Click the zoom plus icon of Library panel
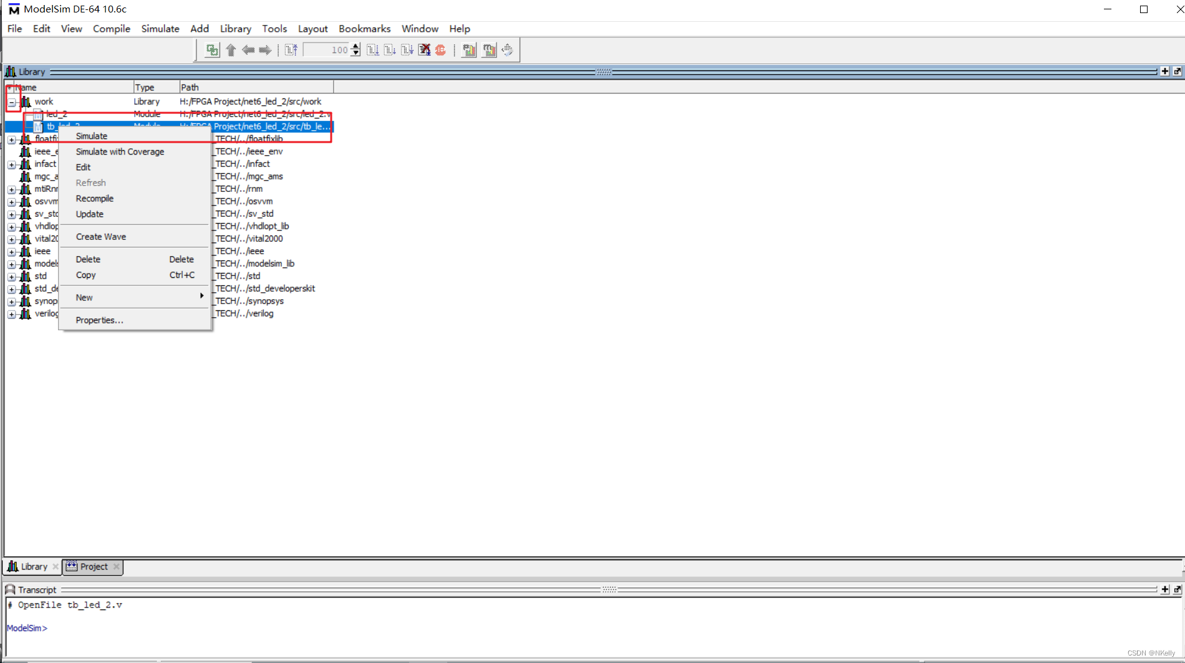This screenshot has width=1185, height=663. coord(1164,72)
